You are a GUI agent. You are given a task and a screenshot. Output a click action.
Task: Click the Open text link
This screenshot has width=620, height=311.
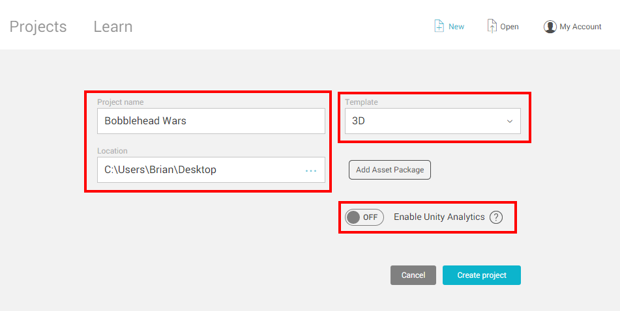pos(509,27)
